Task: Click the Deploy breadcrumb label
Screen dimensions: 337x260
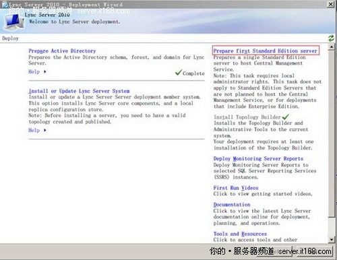Action: point(10,38)
